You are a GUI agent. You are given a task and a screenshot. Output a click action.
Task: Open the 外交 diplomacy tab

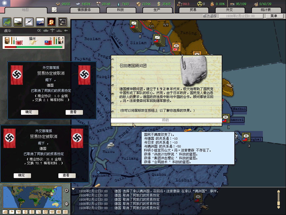click(x=230, y=10)
